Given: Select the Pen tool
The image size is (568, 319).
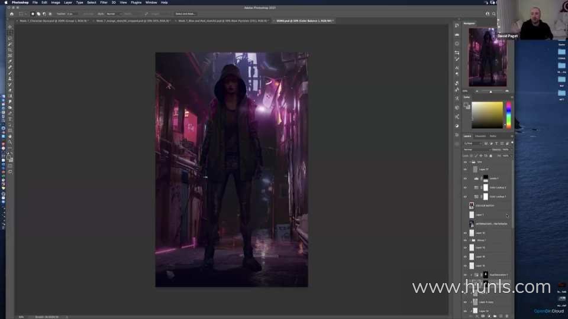Looking at the screenshot, I should click(x=10, y=113).
